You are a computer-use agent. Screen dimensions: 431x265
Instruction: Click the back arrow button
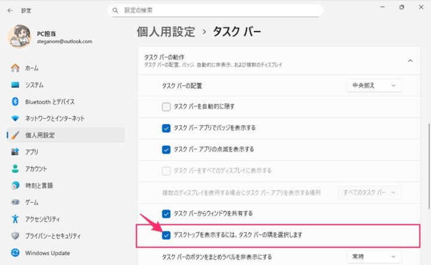coord(10,10)
